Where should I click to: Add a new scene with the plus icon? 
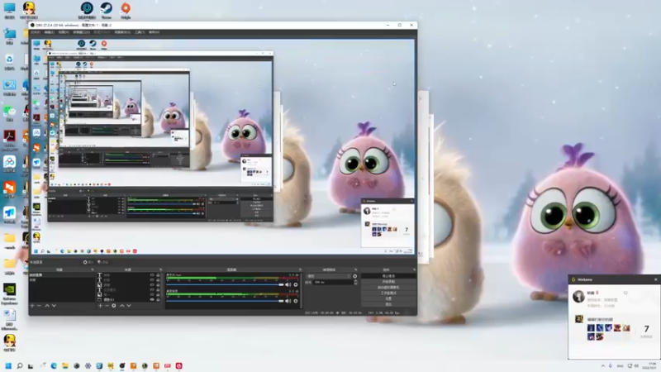(32, 305)
